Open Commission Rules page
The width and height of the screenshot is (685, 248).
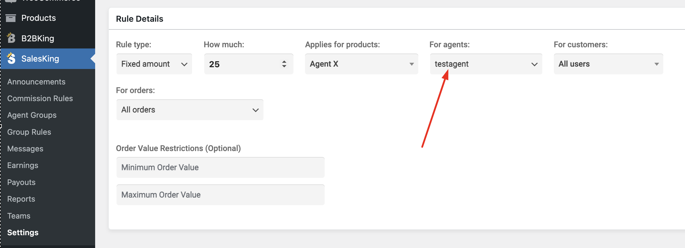(40, 98)
